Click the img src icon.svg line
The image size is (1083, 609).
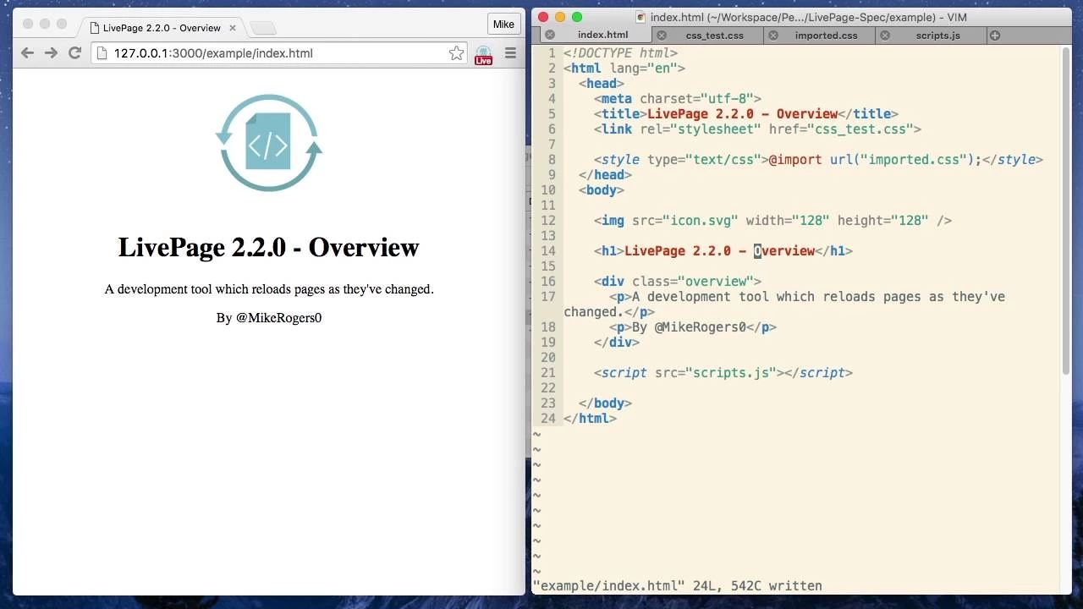pyautogui.click(x=772, y=221)
